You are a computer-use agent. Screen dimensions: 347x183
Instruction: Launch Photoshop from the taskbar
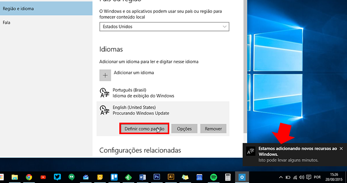pyautogui.click(x=157, y=177)
